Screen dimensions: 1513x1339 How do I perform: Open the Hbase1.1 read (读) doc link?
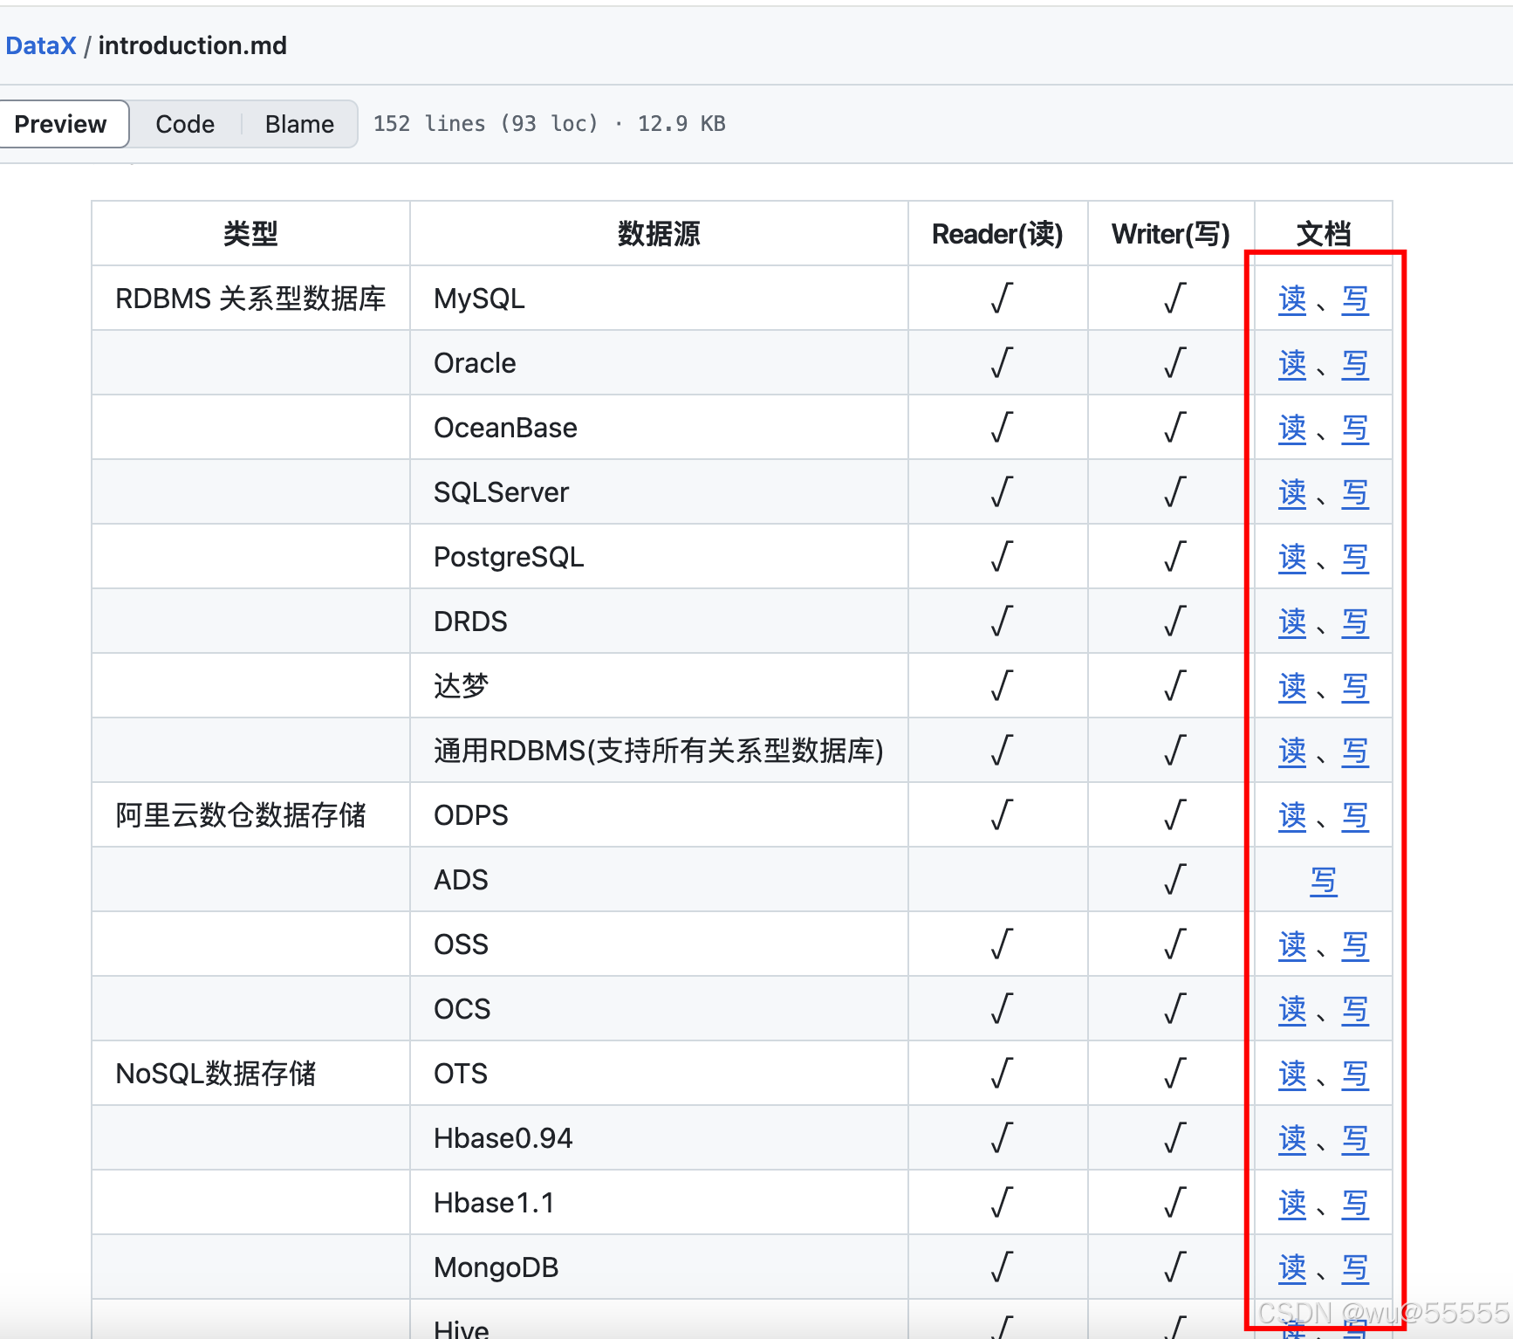pyautogui.click(x=1292, y=1204)
